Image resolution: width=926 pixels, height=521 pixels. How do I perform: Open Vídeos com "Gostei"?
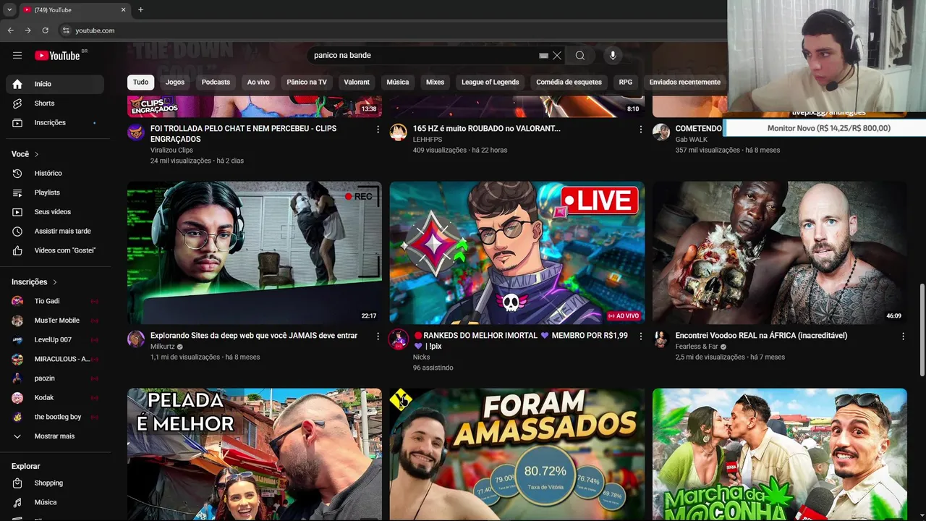click(x=55, y=250)
